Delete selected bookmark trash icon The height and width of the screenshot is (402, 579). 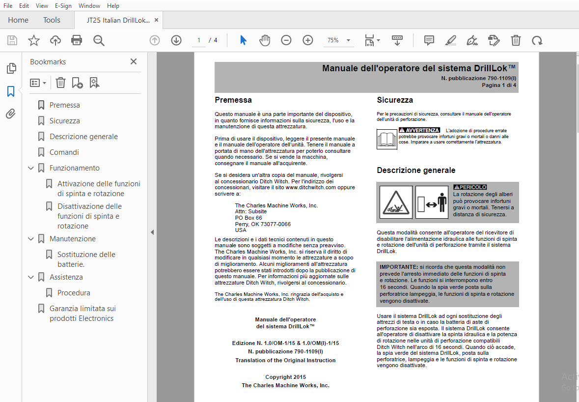coord(60,83)
